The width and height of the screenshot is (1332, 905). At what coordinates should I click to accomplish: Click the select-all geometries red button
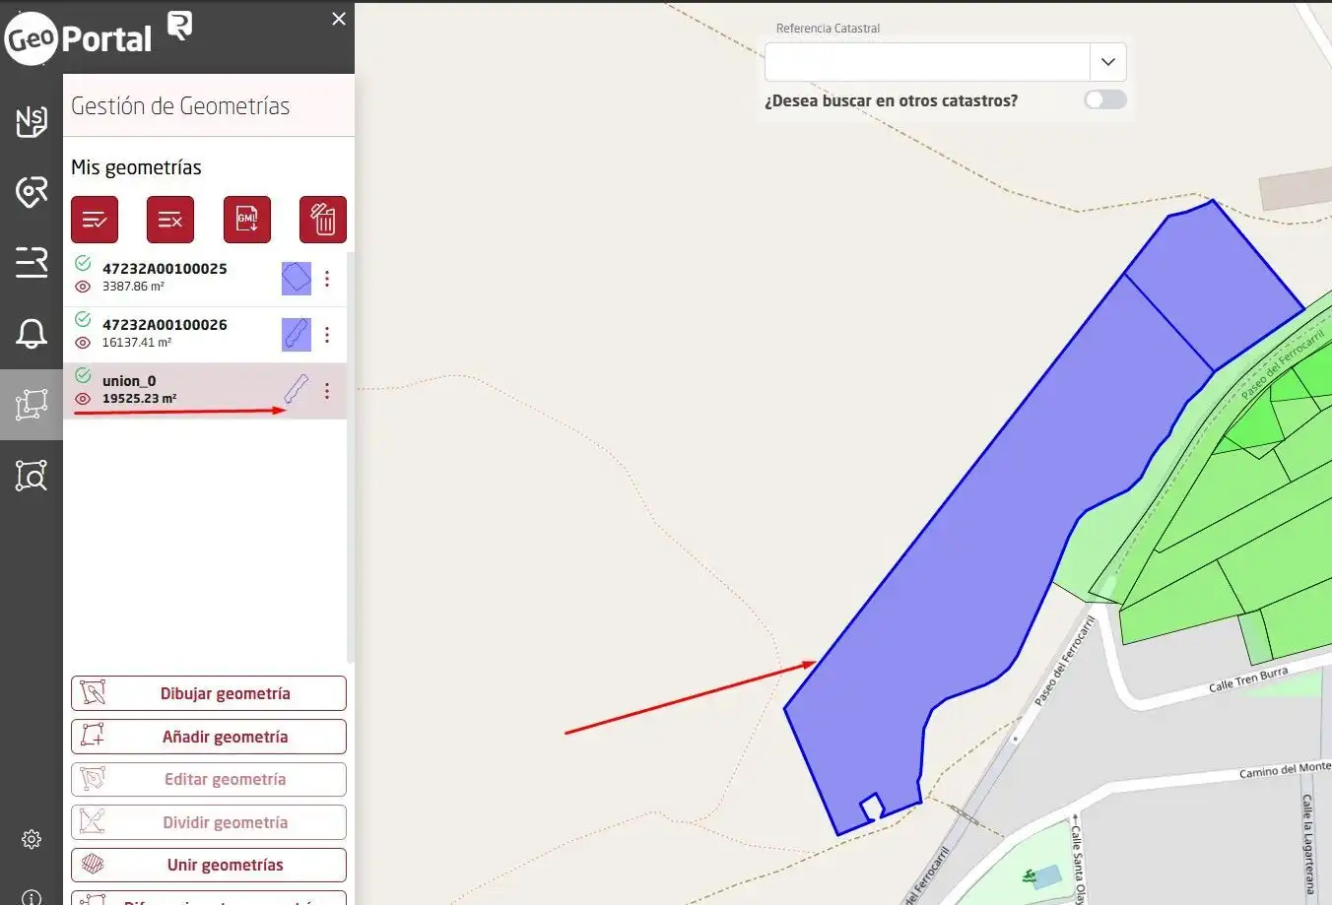95,220
